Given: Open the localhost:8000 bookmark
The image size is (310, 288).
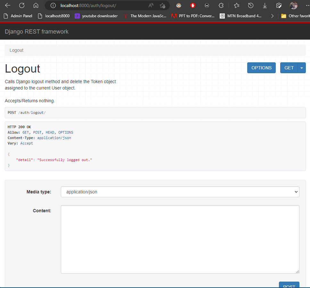Looking at the screenshot, I should [x=56, y=16].
